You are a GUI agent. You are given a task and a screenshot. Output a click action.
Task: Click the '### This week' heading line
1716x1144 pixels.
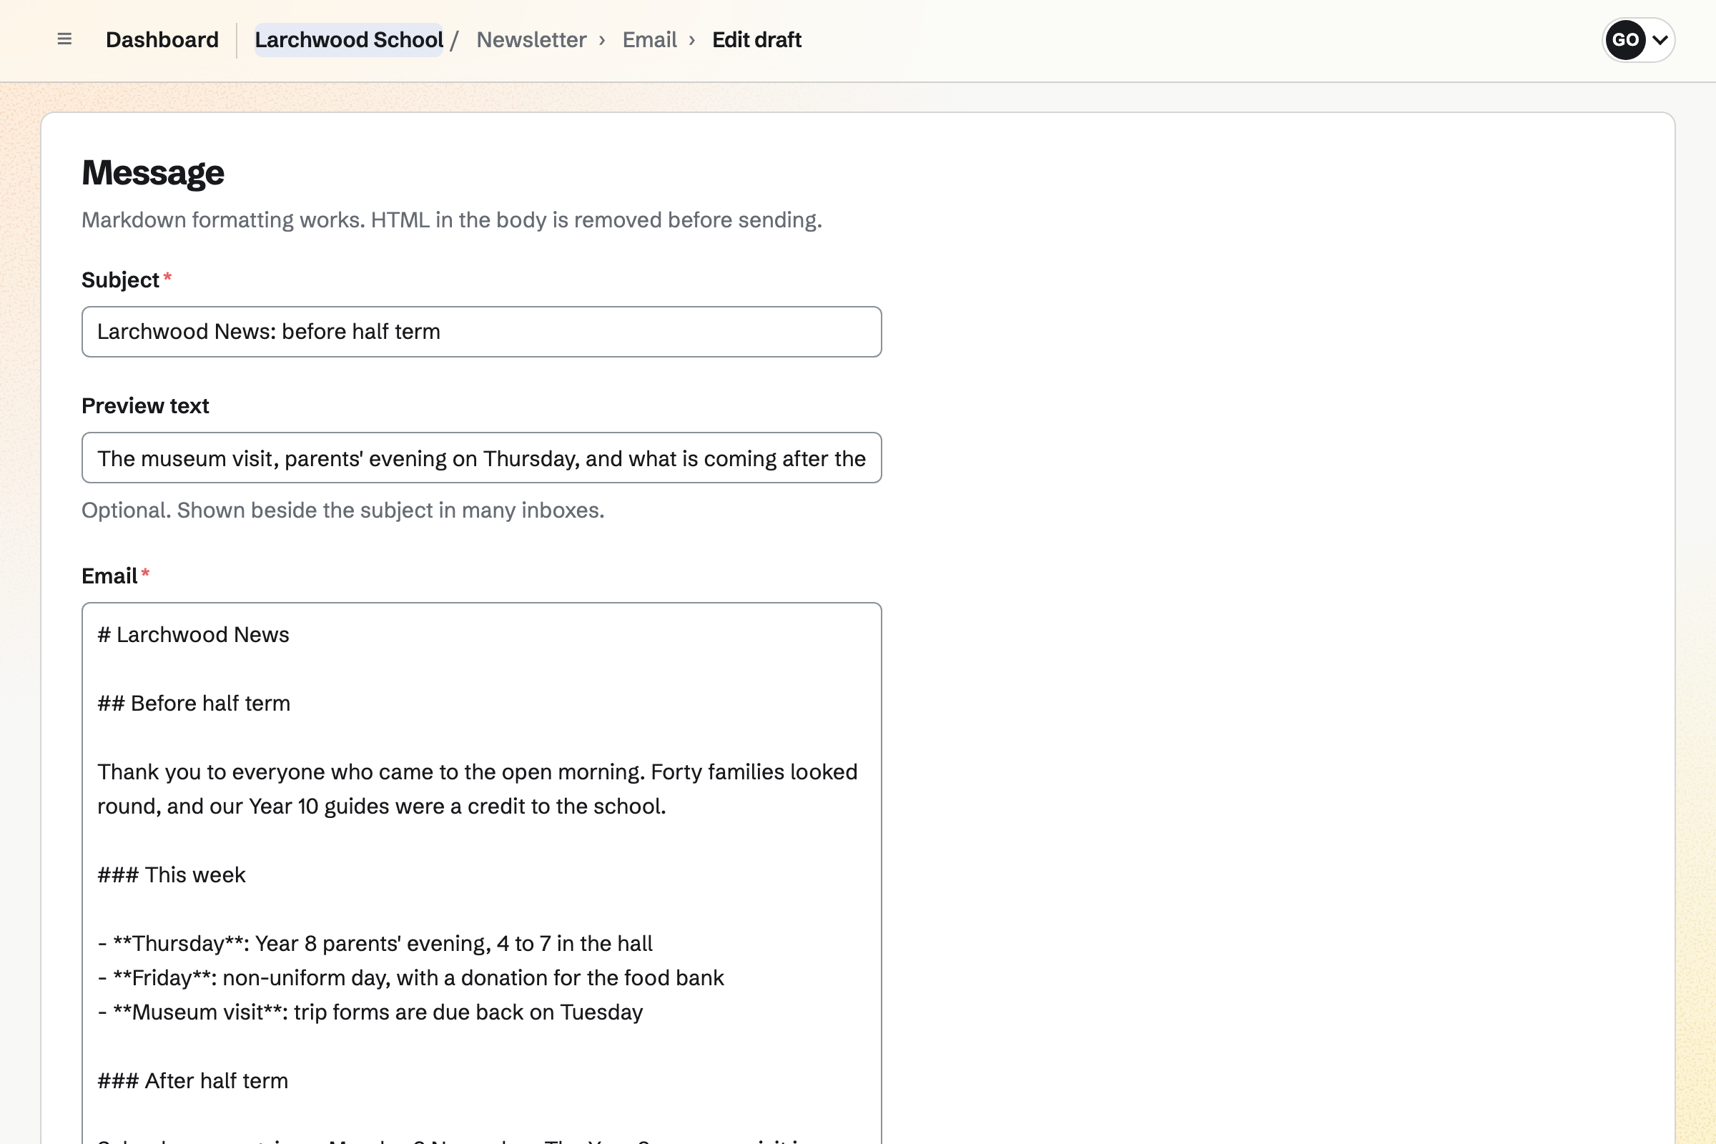coord(172,874)
